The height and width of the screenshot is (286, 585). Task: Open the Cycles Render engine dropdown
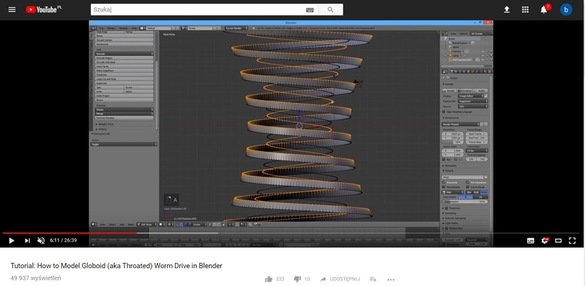[236, 28]
